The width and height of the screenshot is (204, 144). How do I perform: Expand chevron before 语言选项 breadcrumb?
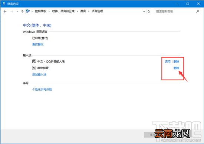click(x=89, y=11)
